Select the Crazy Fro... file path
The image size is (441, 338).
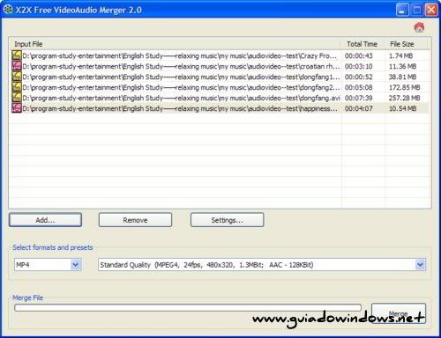(x=180, y=55)
